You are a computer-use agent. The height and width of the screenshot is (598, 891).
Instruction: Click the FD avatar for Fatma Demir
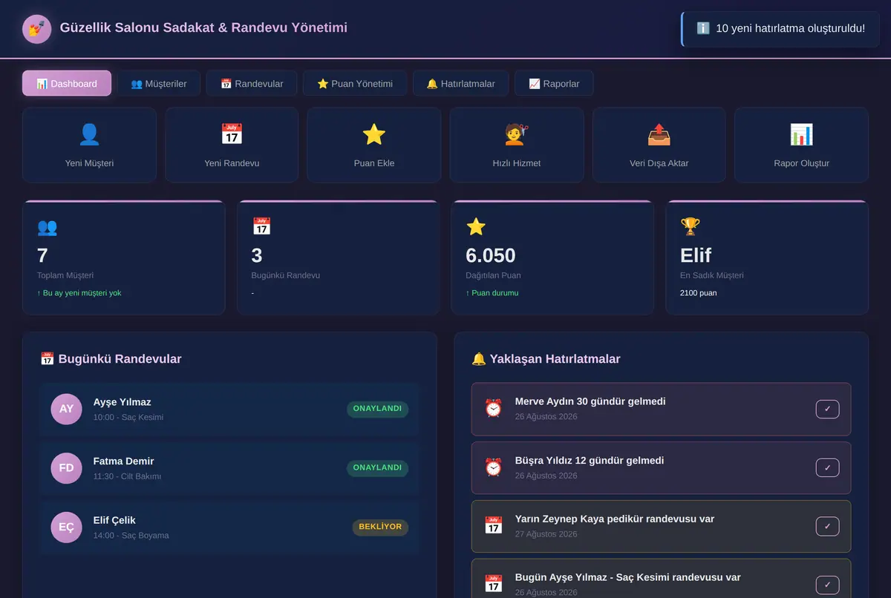click(x=66, y=468)
